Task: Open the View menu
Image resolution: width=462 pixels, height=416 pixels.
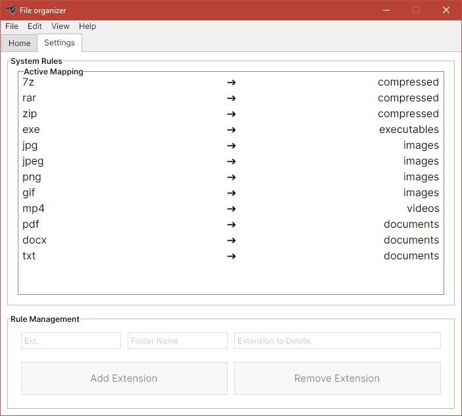Action: 61,26
